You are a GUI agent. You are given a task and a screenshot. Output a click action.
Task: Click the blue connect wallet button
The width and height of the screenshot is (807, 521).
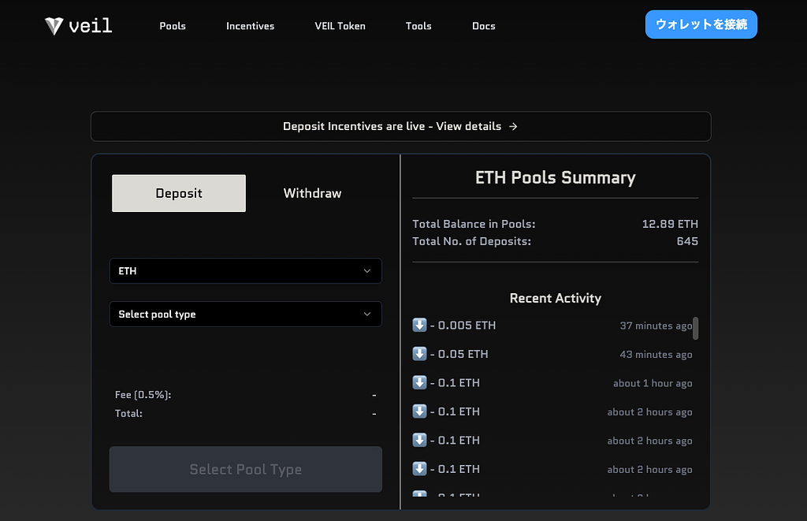point(701,24)
